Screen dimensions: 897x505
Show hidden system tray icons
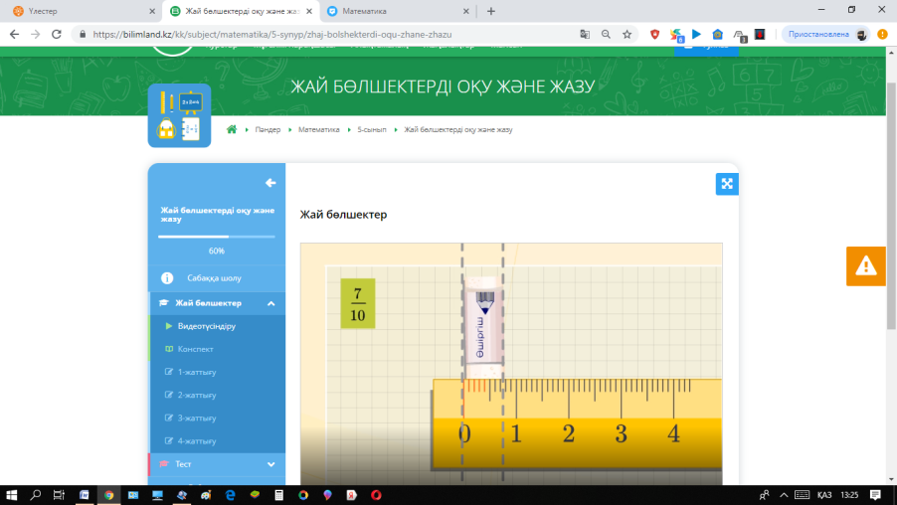784,495
